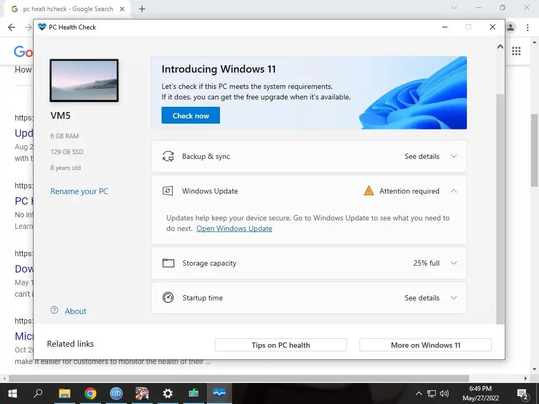The image size is (539, 404).
Task: Click Tips on PC health button
Action: 281,345
